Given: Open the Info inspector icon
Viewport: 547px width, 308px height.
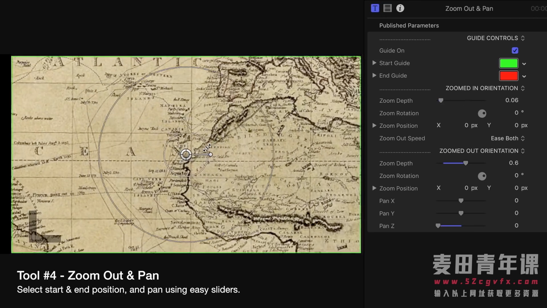Looking at the screenshot, I should [x=400, y=8].
